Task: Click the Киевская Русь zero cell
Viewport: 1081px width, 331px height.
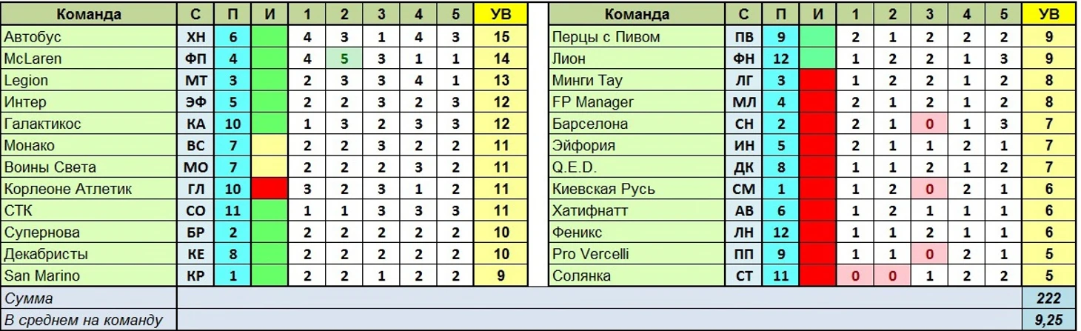Action: pyautogui.click(x=929, y=189)
